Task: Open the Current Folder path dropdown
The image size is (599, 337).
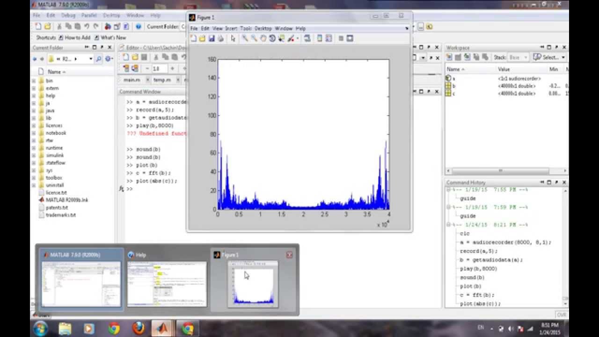Action: 90,59
